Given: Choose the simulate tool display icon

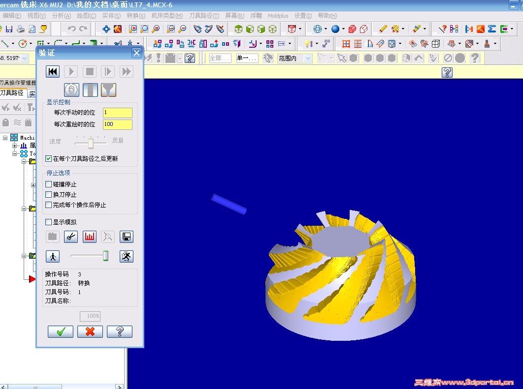Looking at the screenshot, I should 90,90.
